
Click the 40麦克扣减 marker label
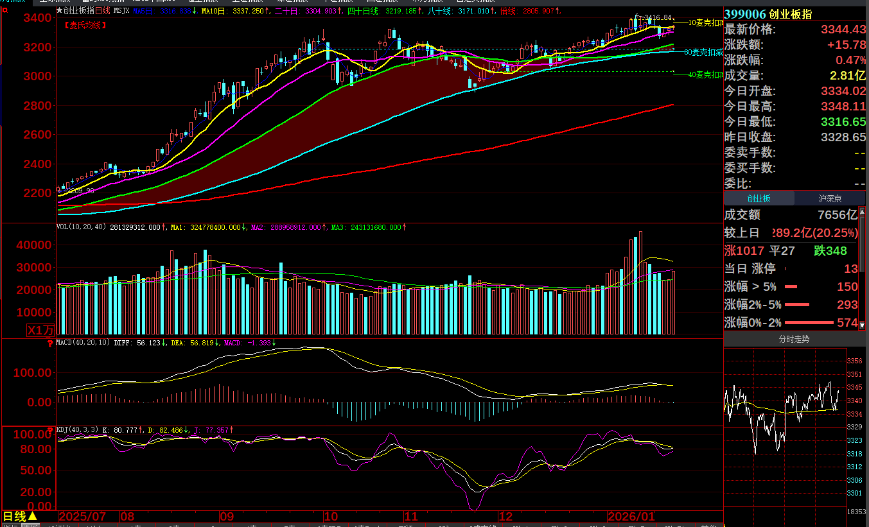coord(705,75)
